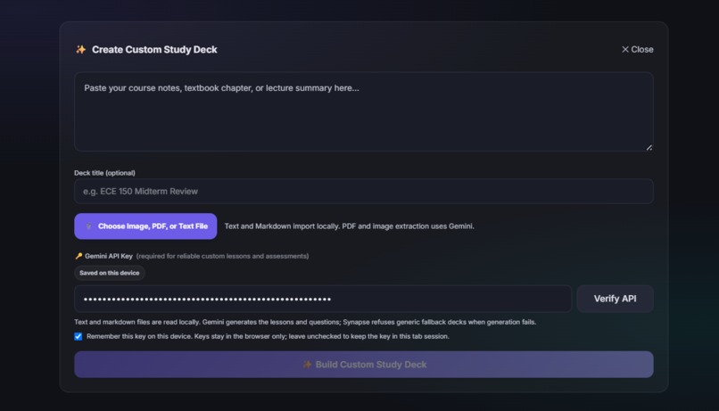The image size is (719, 411).
Task: Click the Gemini API key password field
Action: point(323,299)
